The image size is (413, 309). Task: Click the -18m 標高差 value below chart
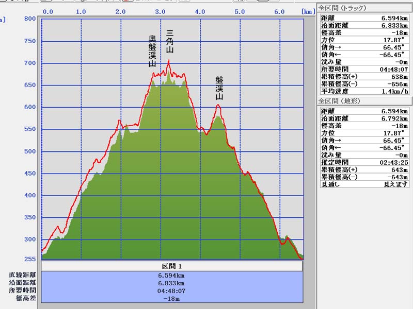(172, 298)
